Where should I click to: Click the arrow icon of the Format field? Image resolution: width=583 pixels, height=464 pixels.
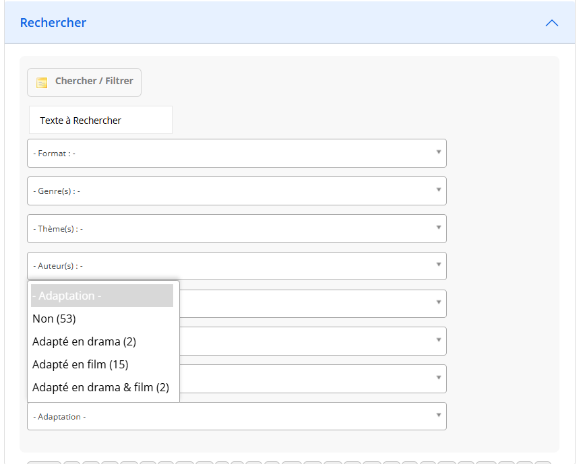pyautogui.click(x=438, y=152)
